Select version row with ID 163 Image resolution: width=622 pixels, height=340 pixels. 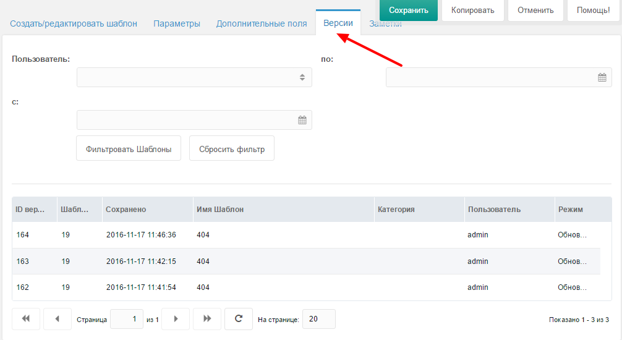click(x=306, y=261)
